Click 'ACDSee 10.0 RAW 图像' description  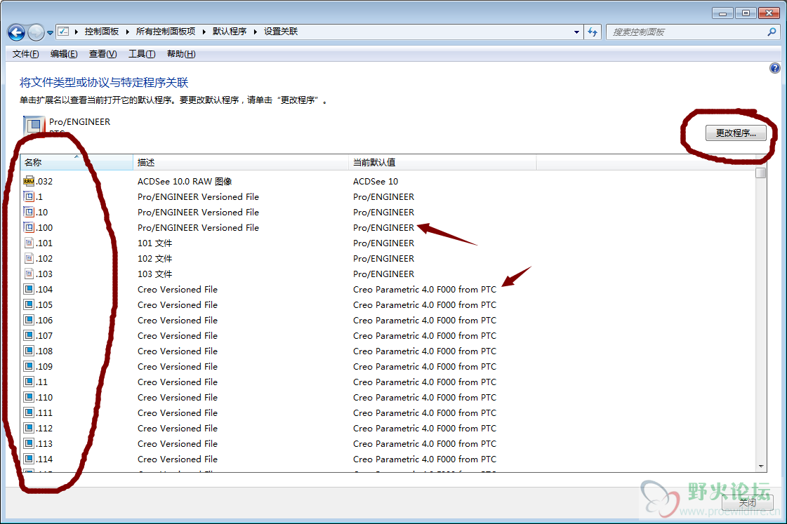click(185, 182)
